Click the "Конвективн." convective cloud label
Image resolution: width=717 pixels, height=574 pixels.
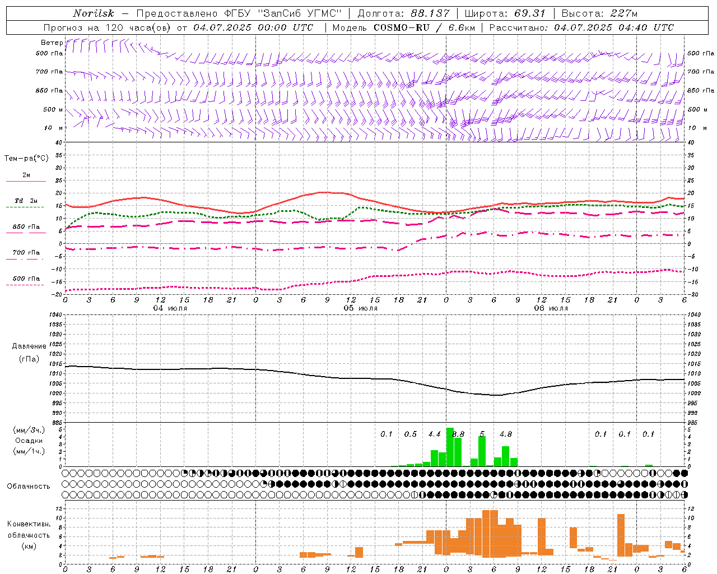pyautogui.click(x=29, y=524)
